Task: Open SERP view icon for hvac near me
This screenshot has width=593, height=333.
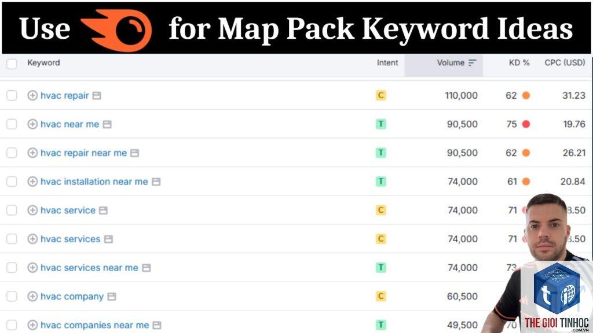Action: click(107, 124)
